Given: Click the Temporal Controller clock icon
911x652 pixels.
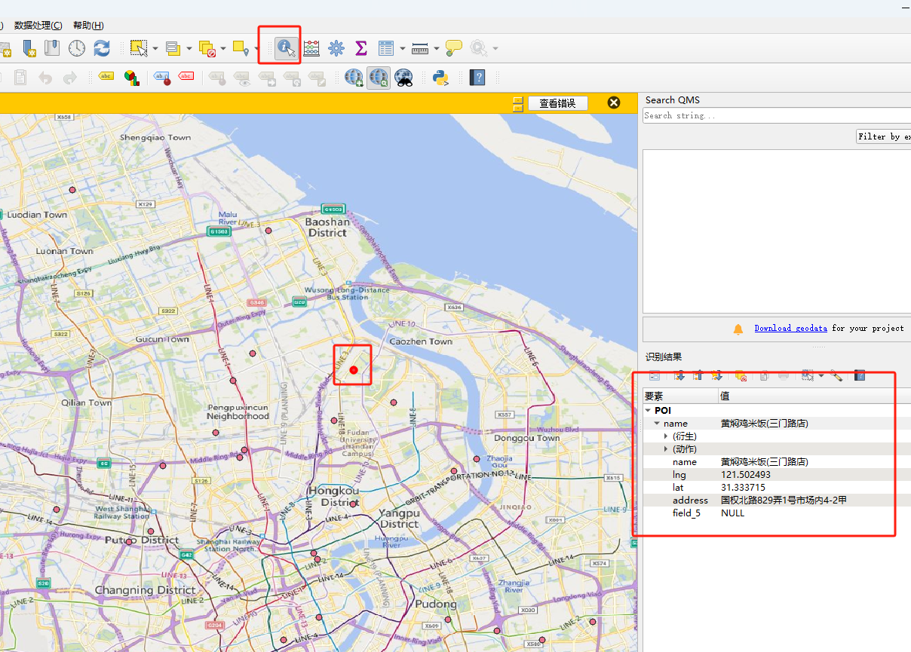Looking at the screenshot, I should click(x=77, y=48).
